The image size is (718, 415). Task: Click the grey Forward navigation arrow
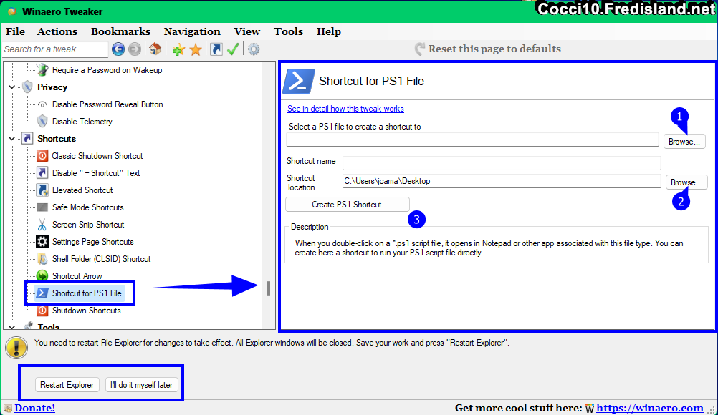click(x=135, y=49)
